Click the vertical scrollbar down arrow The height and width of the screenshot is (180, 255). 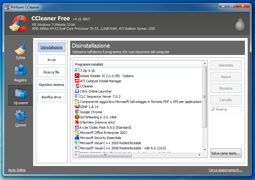coord(205,150)
